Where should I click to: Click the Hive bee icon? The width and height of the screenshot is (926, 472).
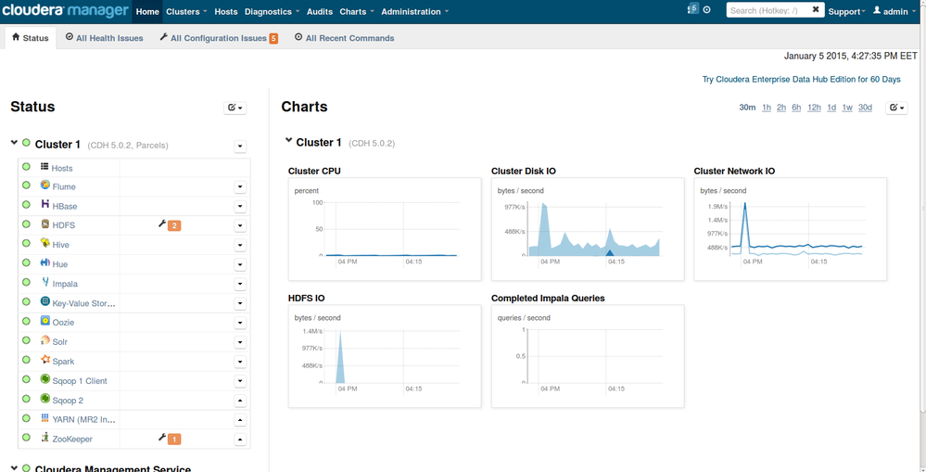[x=44, y=243]
